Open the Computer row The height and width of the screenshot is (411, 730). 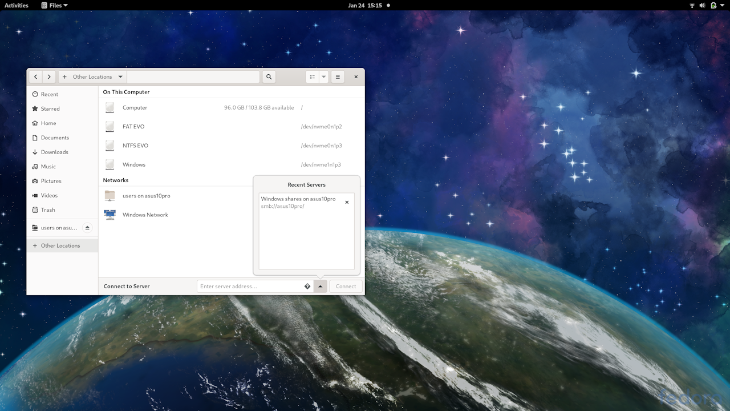coord(231,107)
